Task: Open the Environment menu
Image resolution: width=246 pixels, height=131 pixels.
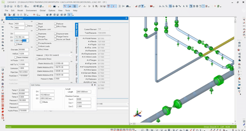Action: (31, 11)
